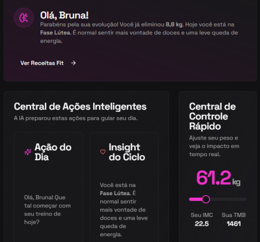Click the Seu IMC 22.5 value
Viewport: 260px width, 242px height.
pos(202,224)
